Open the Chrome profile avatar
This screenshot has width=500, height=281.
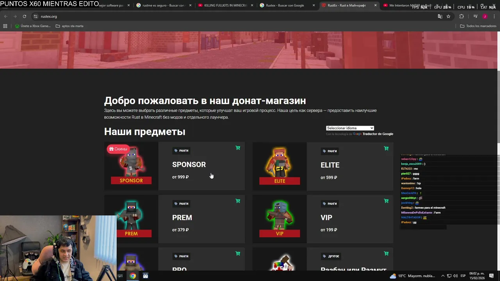485,16
